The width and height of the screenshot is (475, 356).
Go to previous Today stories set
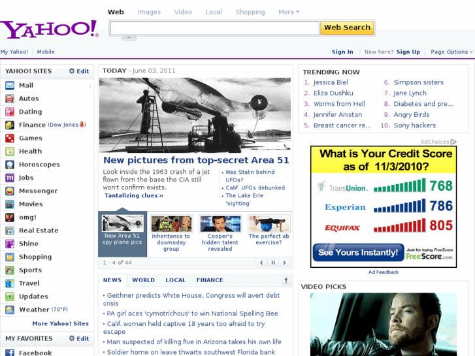click(261, 263)
